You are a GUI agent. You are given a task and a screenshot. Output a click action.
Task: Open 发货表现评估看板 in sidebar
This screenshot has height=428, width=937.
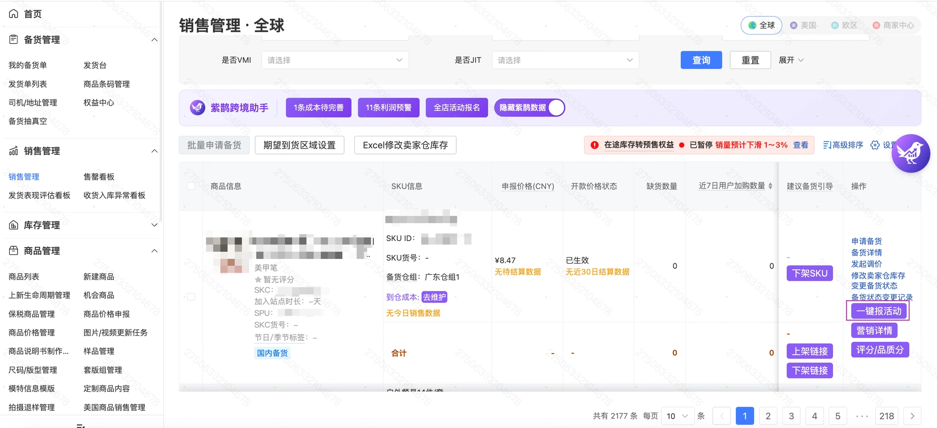pyautogui.click(x=40, y=195)
